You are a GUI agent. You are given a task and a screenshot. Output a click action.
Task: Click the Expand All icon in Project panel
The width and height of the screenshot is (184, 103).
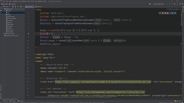[x=15, y=7]
